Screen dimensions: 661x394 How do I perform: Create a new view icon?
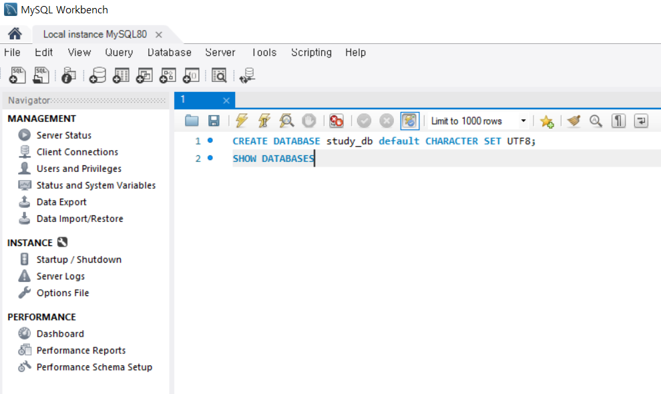144,75
